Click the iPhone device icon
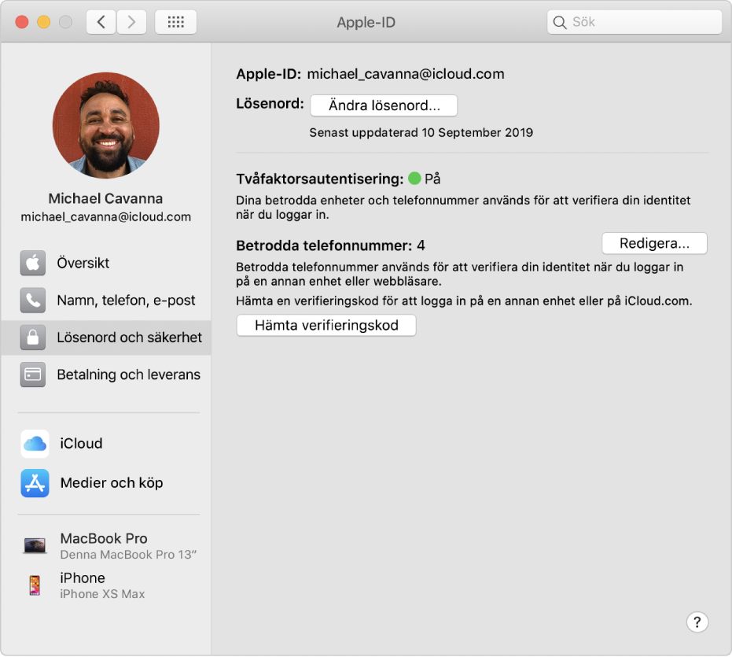This screenshot has width=732, height=657. [35, 585]
